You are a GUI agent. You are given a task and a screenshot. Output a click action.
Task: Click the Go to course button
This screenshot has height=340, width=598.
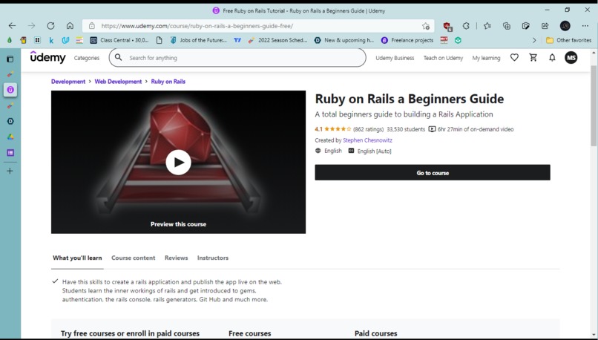point(433,172)
